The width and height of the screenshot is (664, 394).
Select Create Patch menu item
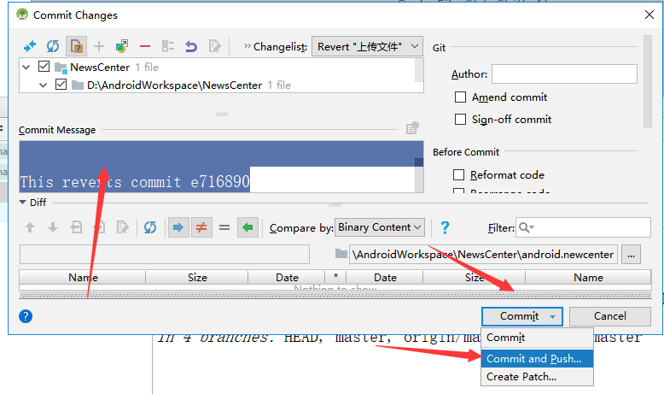pyautogui.click(x=537, y=377)
